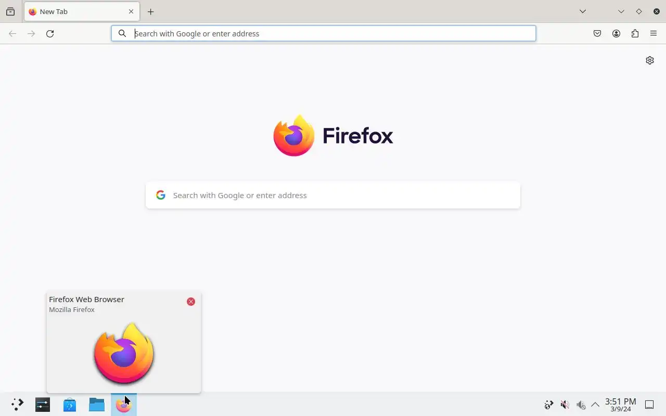Open Dolphin file manager from taskbar

coord(97,405)
